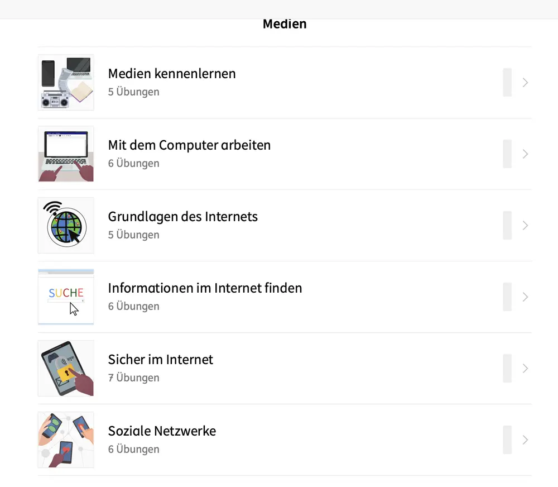The height and width of the screenshot is (487, 558).
Task: Choose the Soziale Netzwerke title text
Action: [162, 431]
